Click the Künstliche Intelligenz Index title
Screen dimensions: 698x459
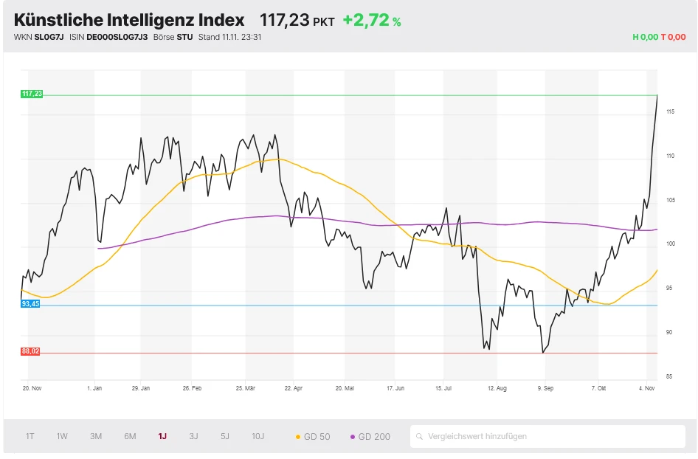click(x=129, y=20)
